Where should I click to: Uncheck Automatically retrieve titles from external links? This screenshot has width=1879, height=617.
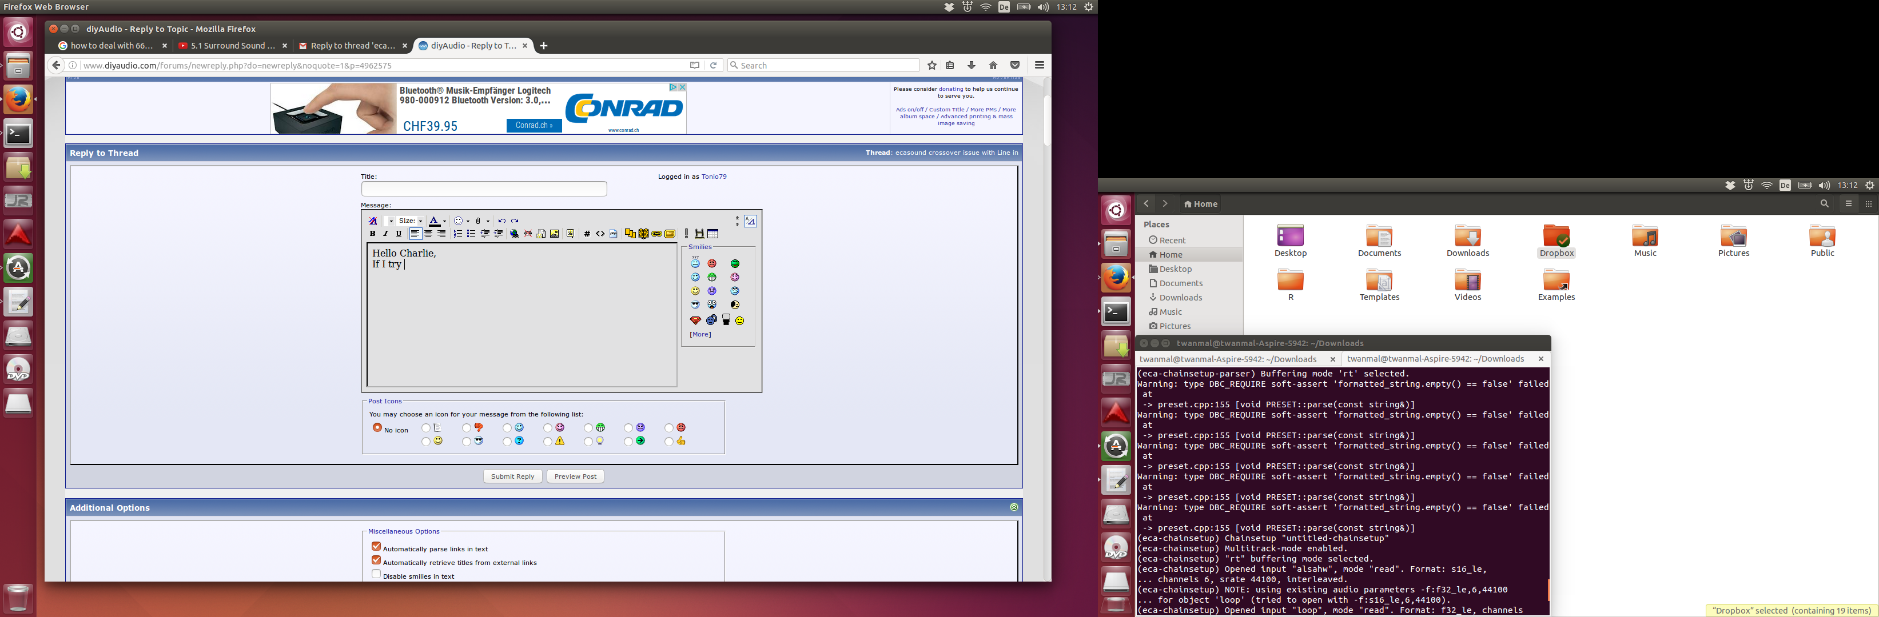376,560
